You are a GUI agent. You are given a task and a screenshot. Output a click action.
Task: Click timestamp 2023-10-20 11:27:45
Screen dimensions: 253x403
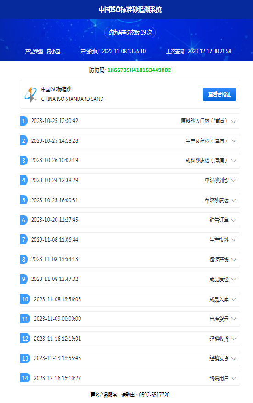(x=55, y=220)
